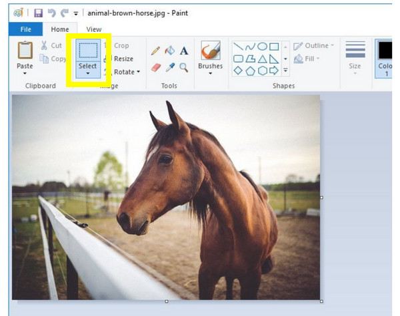This screenshot has height=316, width=400.
Task: Activate the rectangular Select tool
Action: pos(88,51)
